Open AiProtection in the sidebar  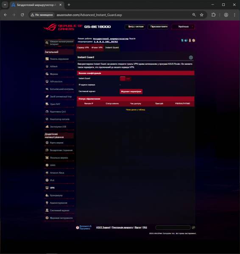(59, 81)
